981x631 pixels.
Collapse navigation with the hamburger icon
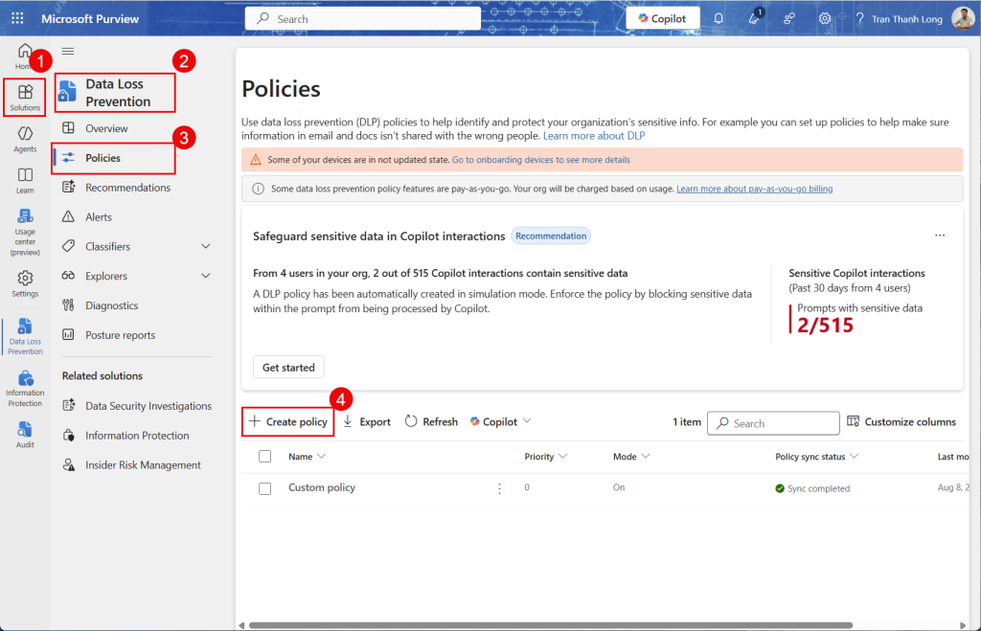click(x=68, y=51)
